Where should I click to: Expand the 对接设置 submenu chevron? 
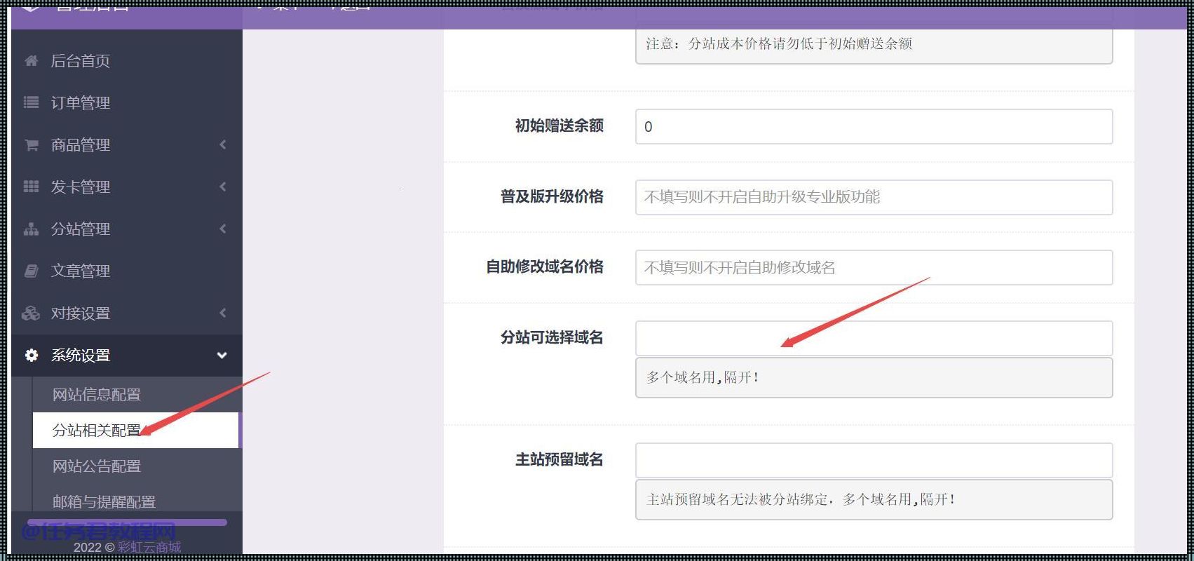(x=223, y=313)
